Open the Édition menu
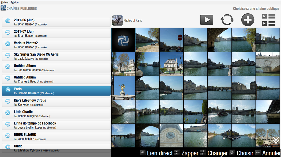This screenshot has width=281, height=157. tap(15, 2)
